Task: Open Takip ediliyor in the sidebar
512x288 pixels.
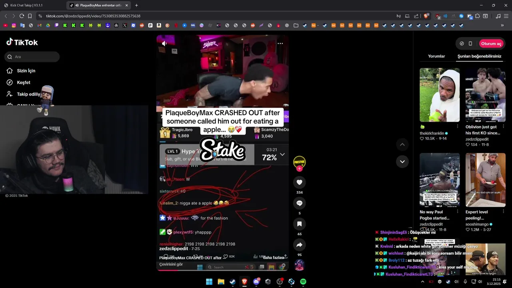Action: click(x=23, y=94)
